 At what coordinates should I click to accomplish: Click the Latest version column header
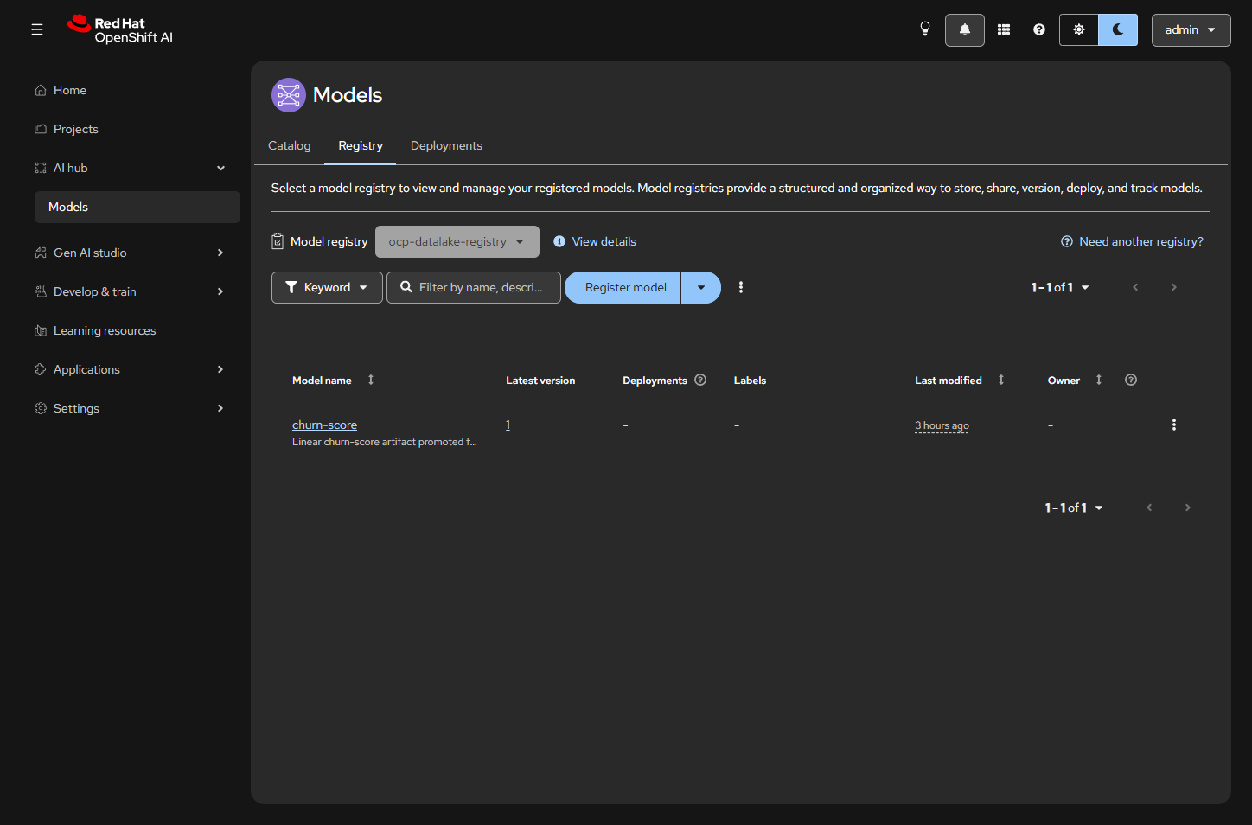click(x=540, y=380)
